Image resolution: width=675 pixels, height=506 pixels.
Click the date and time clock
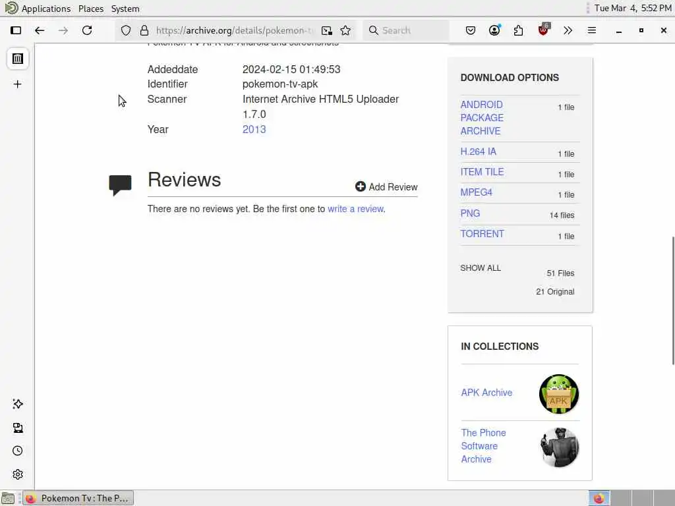point(633,8)
